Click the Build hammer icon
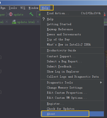Viewport: 107px width, 118px height. (x=31, y=14)
